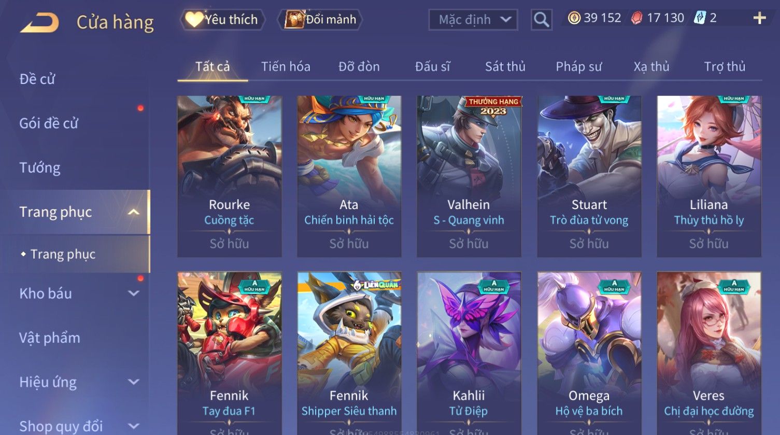The image size is (780, 435).
Task: Open Yêu thích heart favorites
Action: point(223,20)
